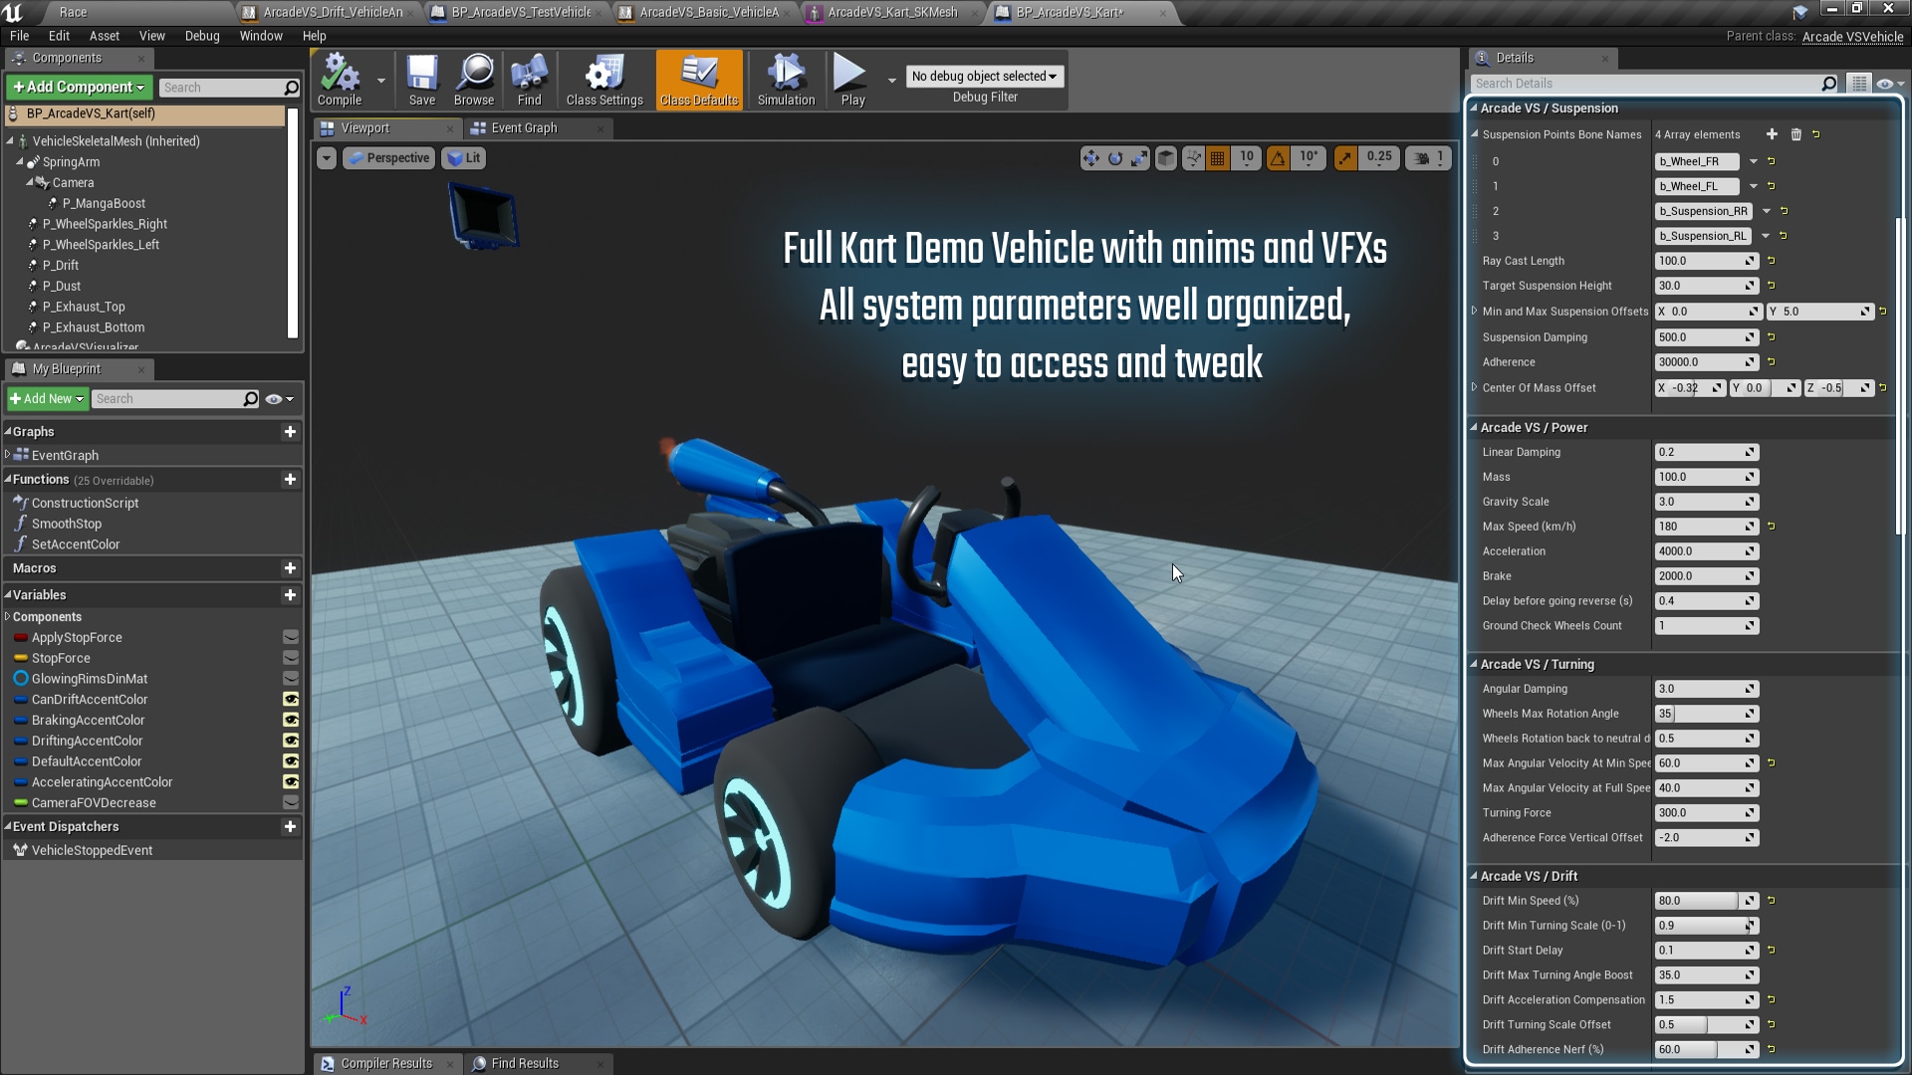Image resolution: width=1912 pixels, height=1075 pixels.
Task: Open the No debug object selected dropdown
Action: pyautogui.click(x=984, y=76)
